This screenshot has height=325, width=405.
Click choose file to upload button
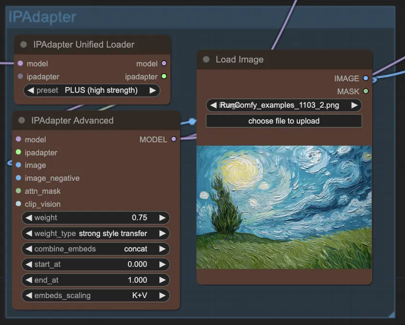(x=284, y=121)
